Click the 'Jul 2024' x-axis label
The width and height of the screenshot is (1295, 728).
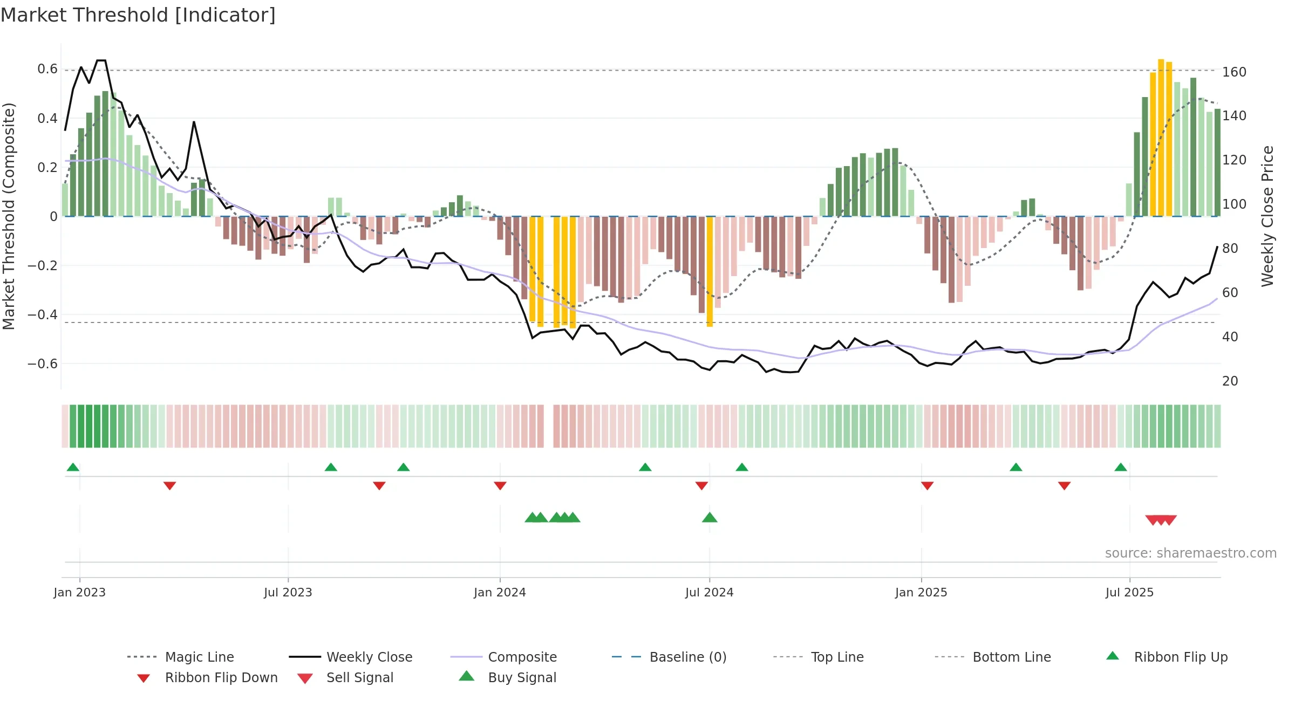pos(709,592)
